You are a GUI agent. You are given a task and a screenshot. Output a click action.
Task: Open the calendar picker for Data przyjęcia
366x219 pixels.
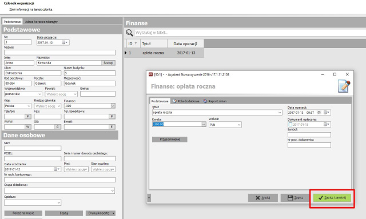coord(65,42)
